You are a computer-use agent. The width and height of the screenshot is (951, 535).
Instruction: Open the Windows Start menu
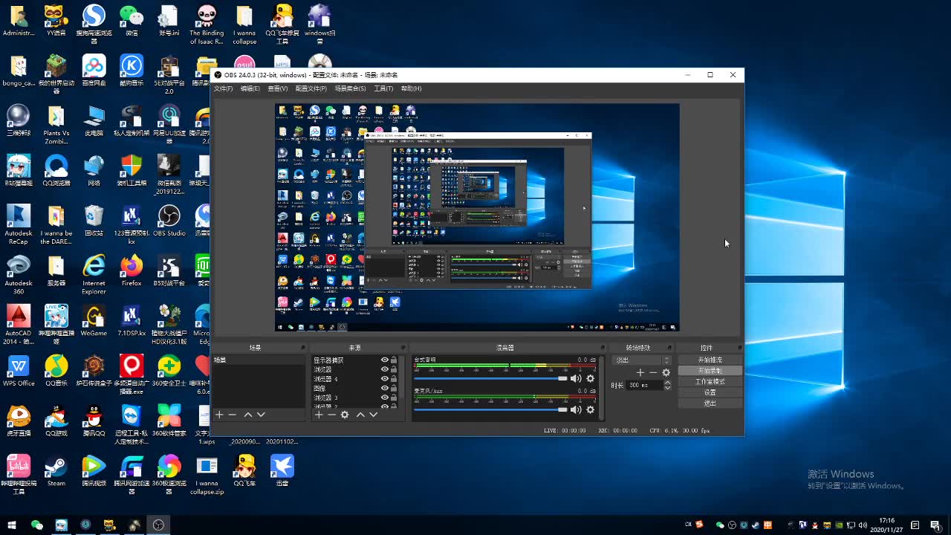point(13,525)
